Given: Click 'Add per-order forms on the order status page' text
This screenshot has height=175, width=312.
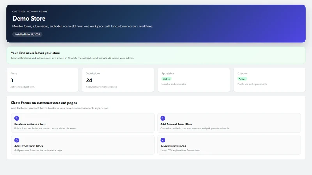Looking at the screenshot, I should [38, 150].
